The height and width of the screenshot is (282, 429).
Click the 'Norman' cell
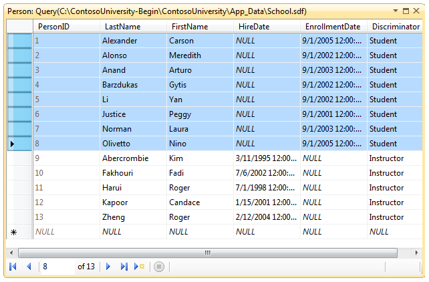click(x=133, y=129)
